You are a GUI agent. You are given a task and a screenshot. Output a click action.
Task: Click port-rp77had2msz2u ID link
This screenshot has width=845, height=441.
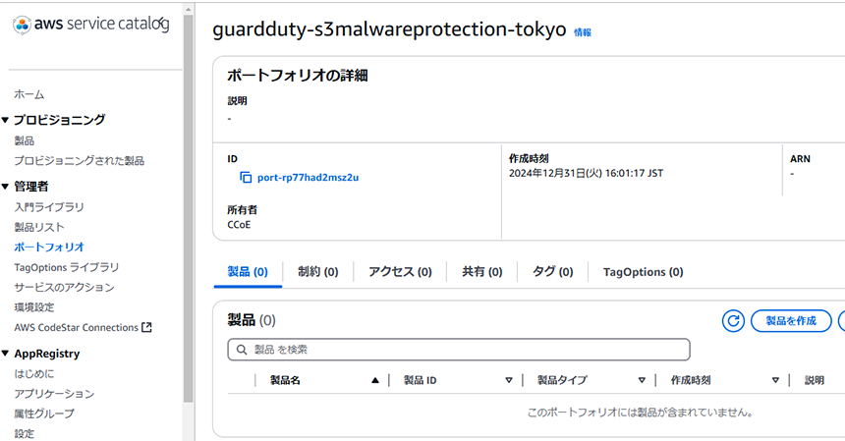pos(309,177)
